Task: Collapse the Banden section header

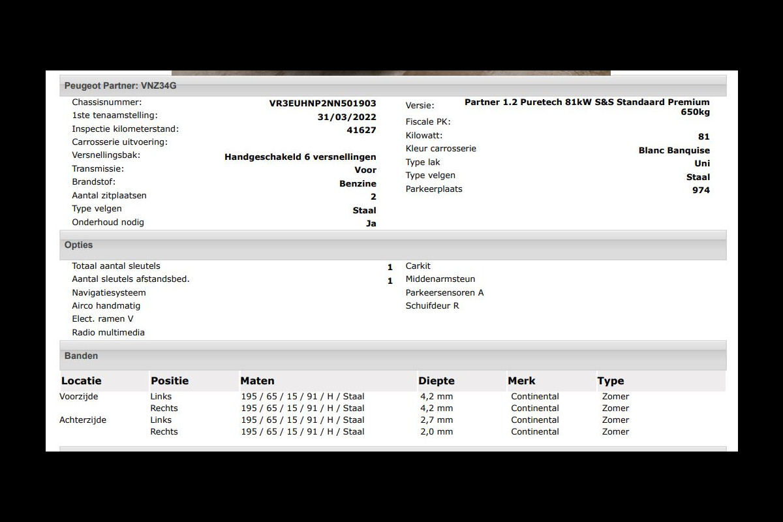Action: [81, 356]
